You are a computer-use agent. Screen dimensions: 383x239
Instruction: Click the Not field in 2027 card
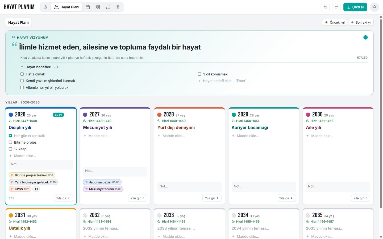pos(115,172)
